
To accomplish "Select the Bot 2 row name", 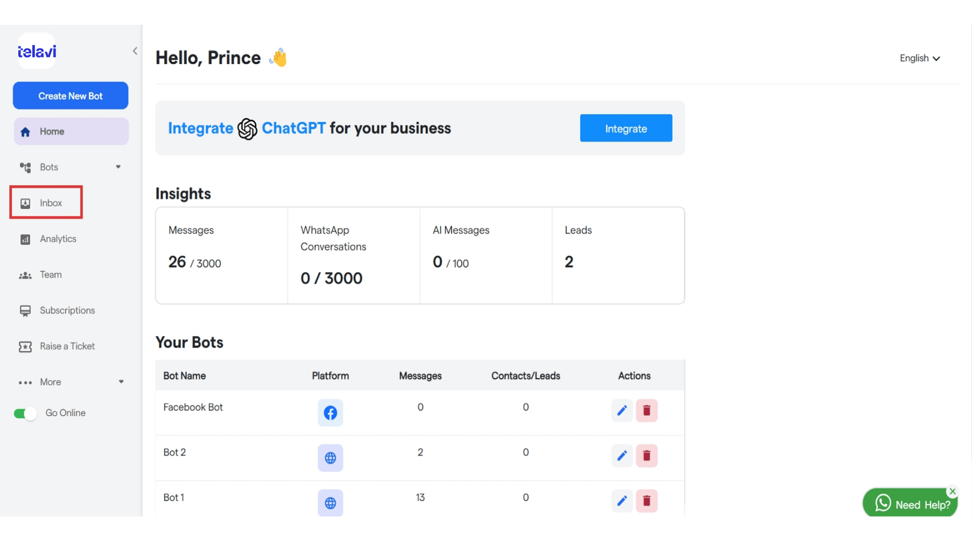I will pos(174,453).
